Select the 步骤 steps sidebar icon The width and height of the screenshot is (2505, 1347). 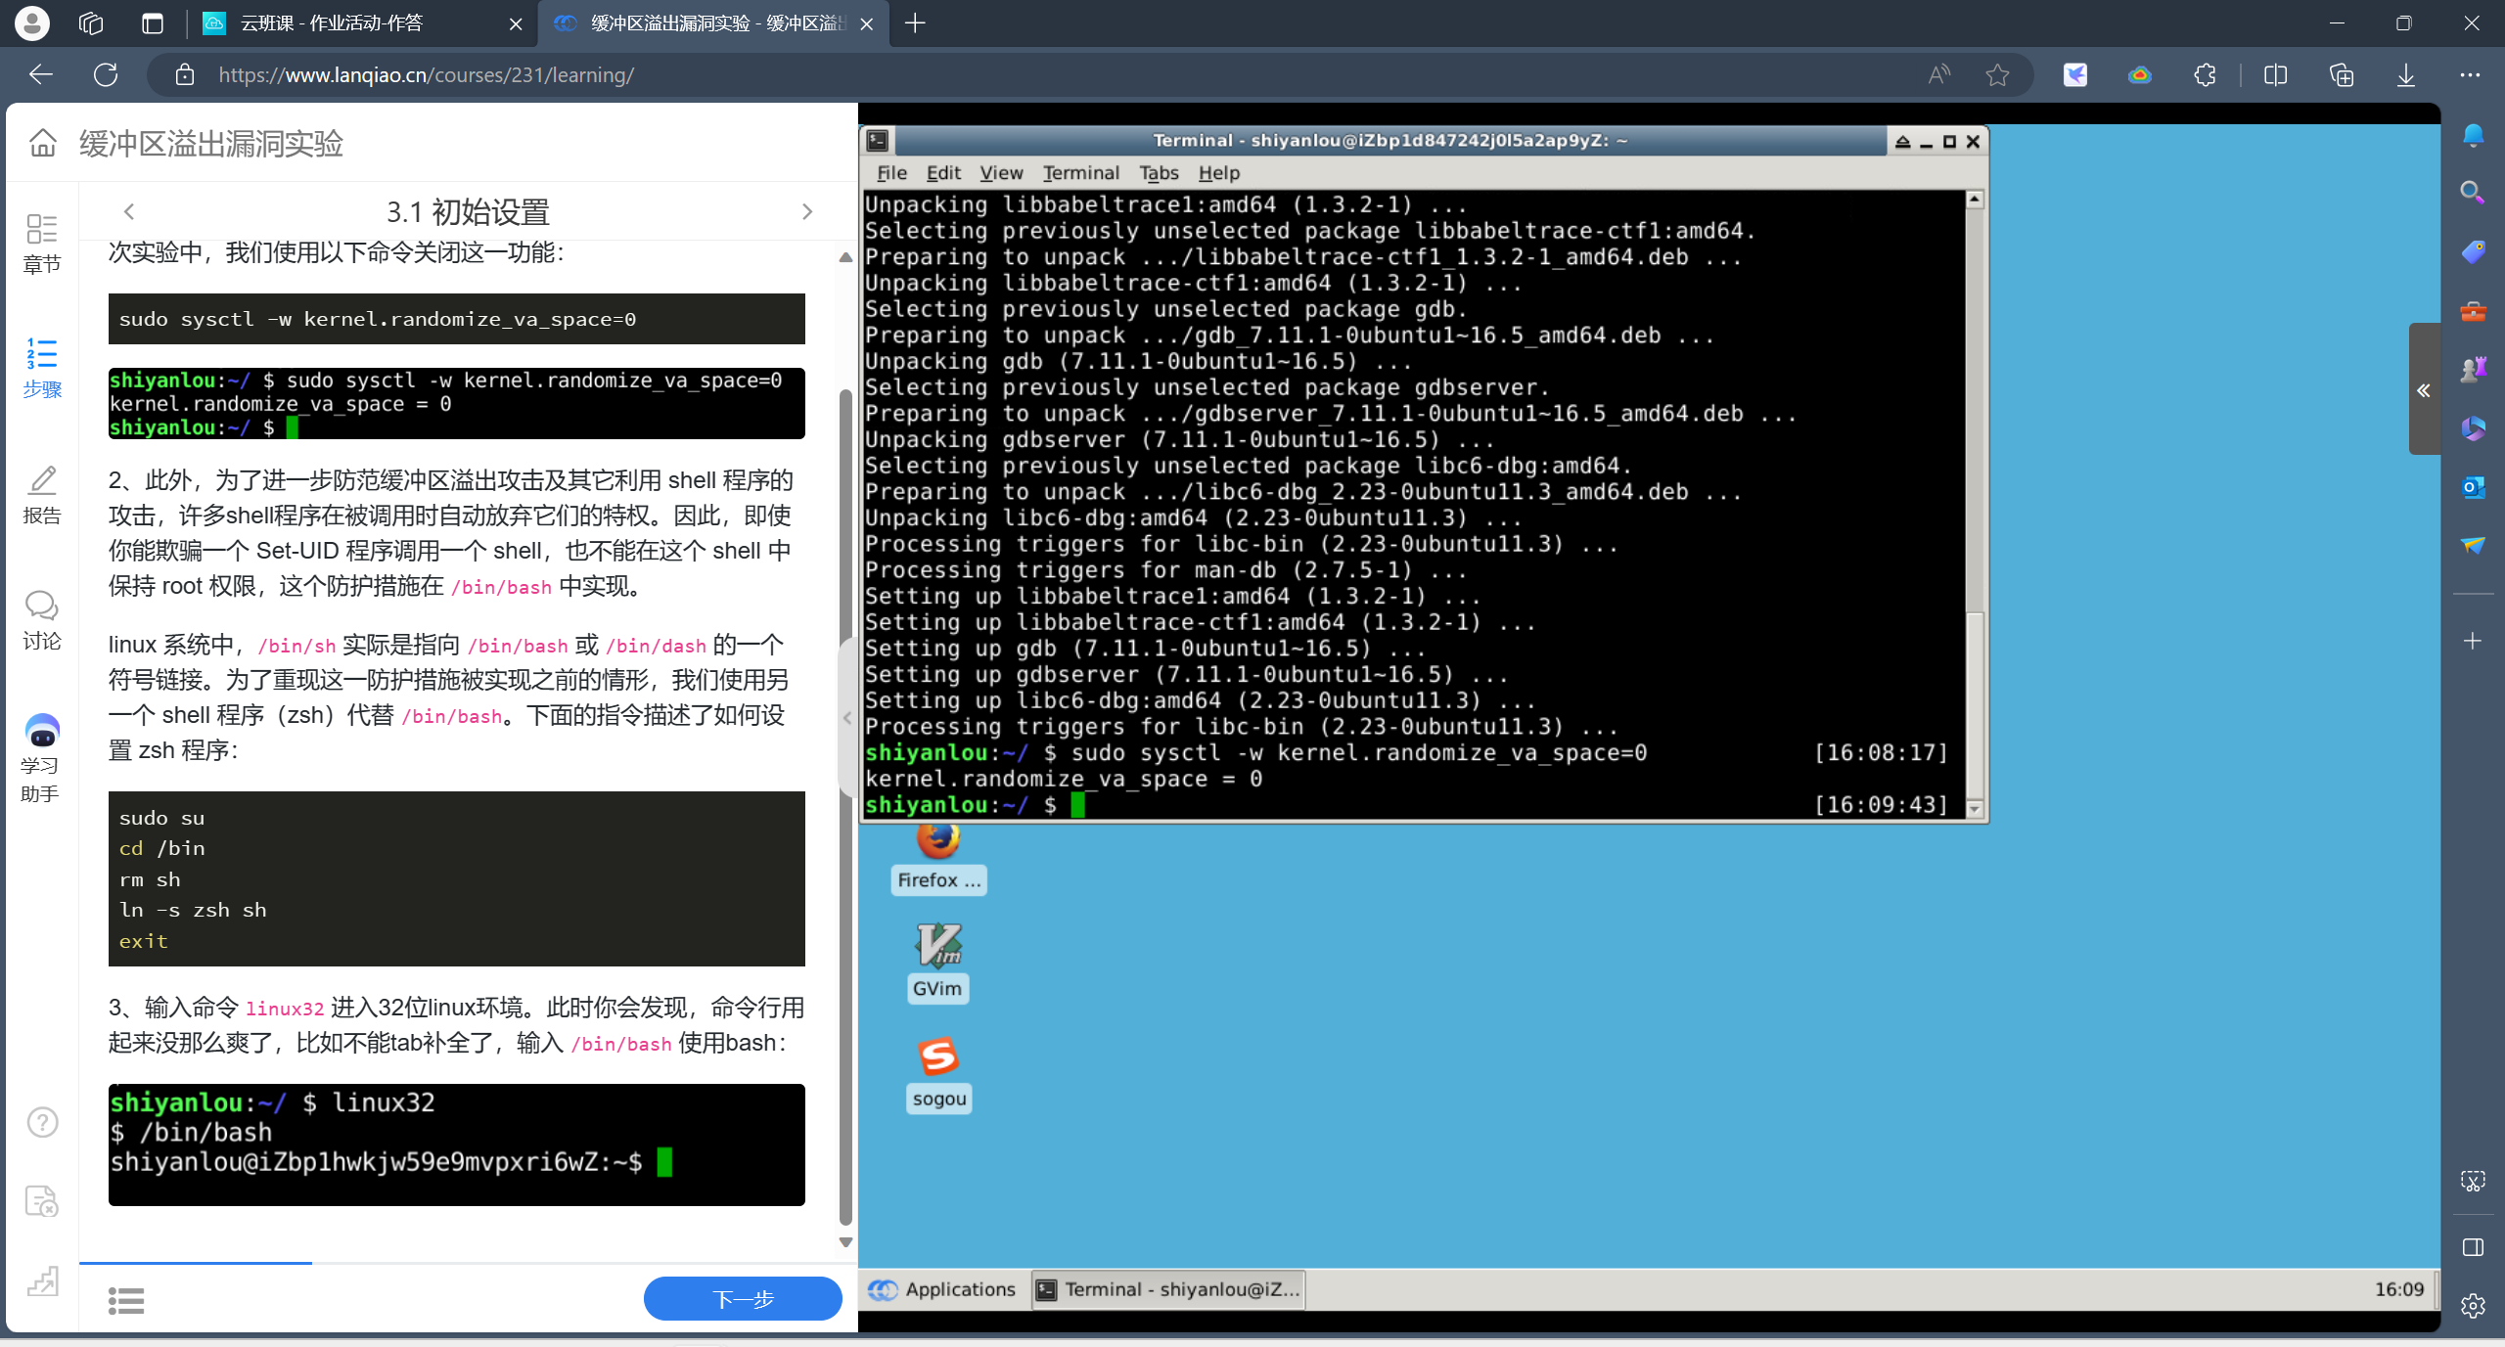(41, 367)
